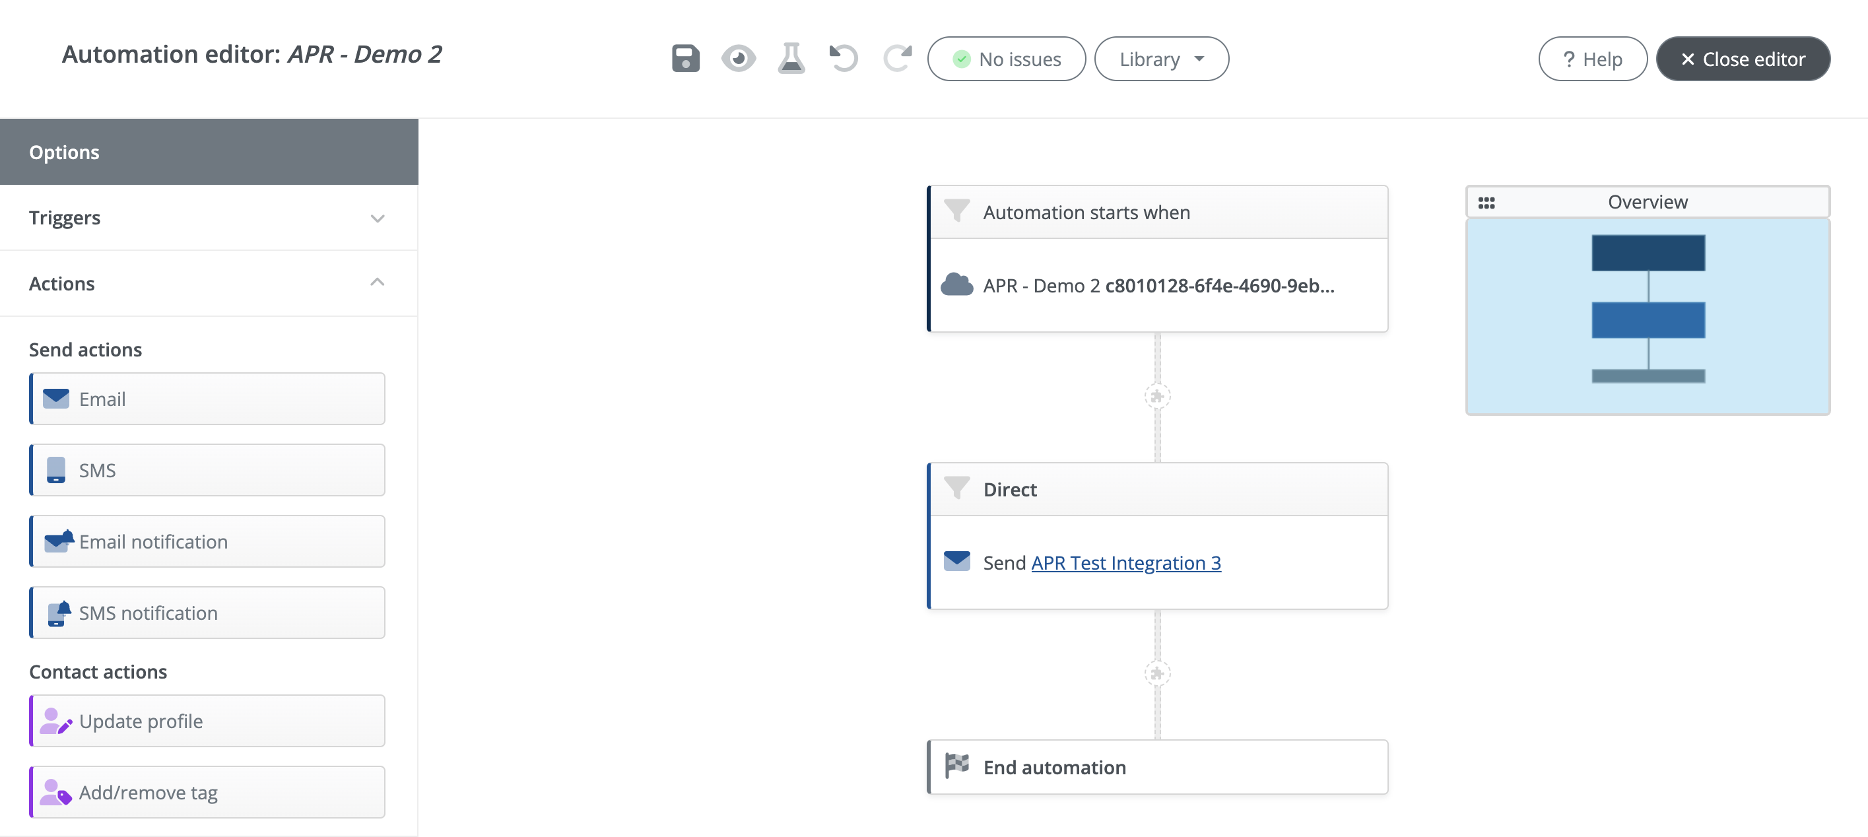
Task: Undo the last change
Action: 844,59
